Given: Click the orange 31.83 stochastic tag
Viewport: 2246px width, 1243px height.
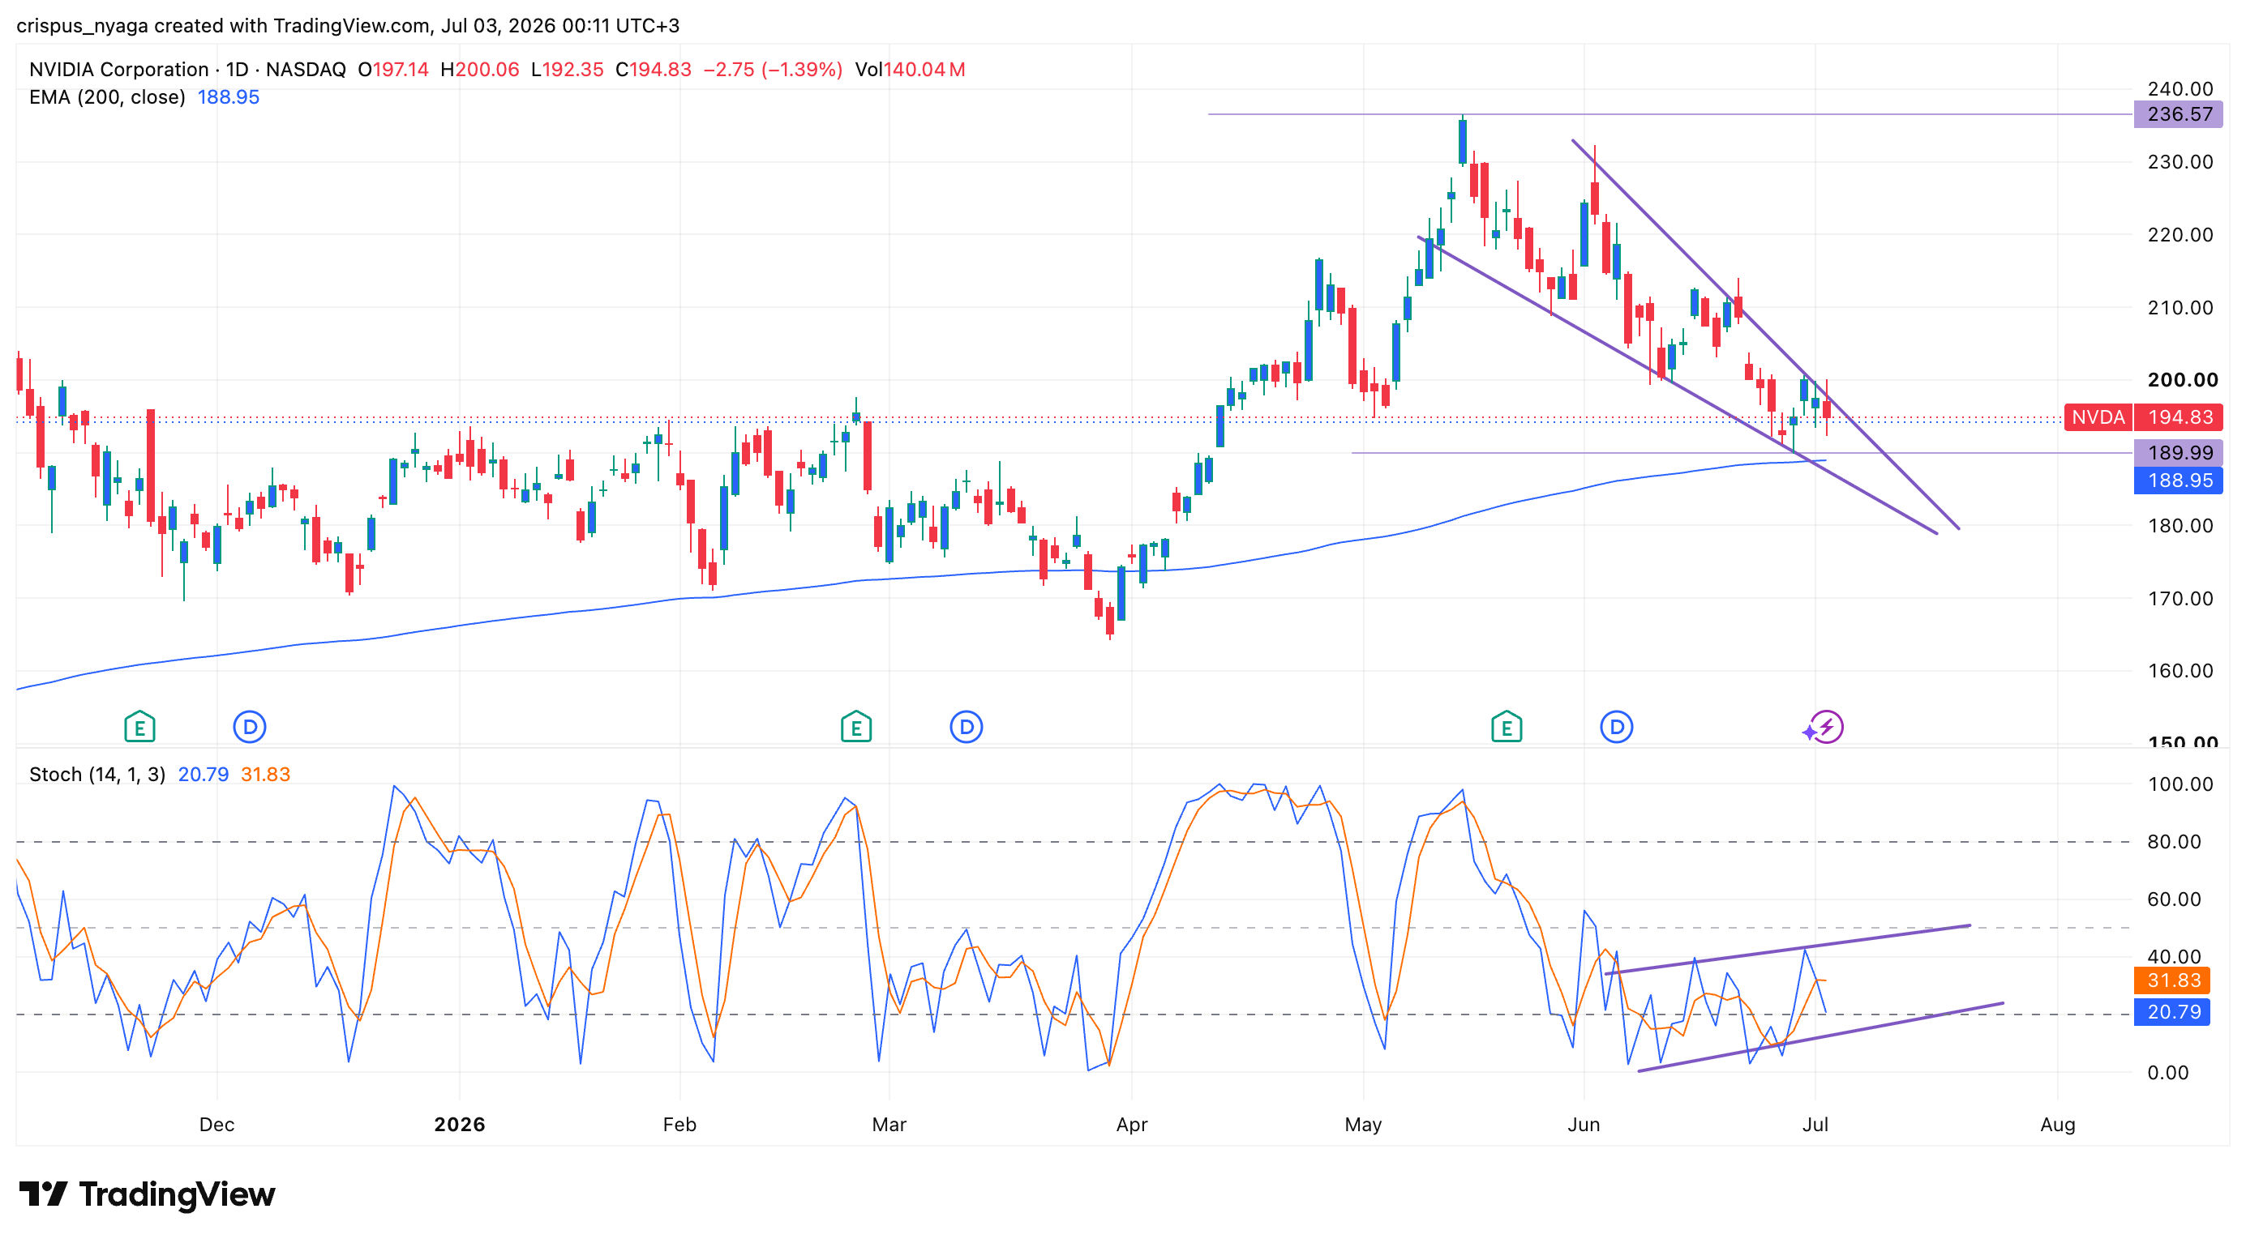Looking at the screenshot, I should click(x=2172, y=980).
